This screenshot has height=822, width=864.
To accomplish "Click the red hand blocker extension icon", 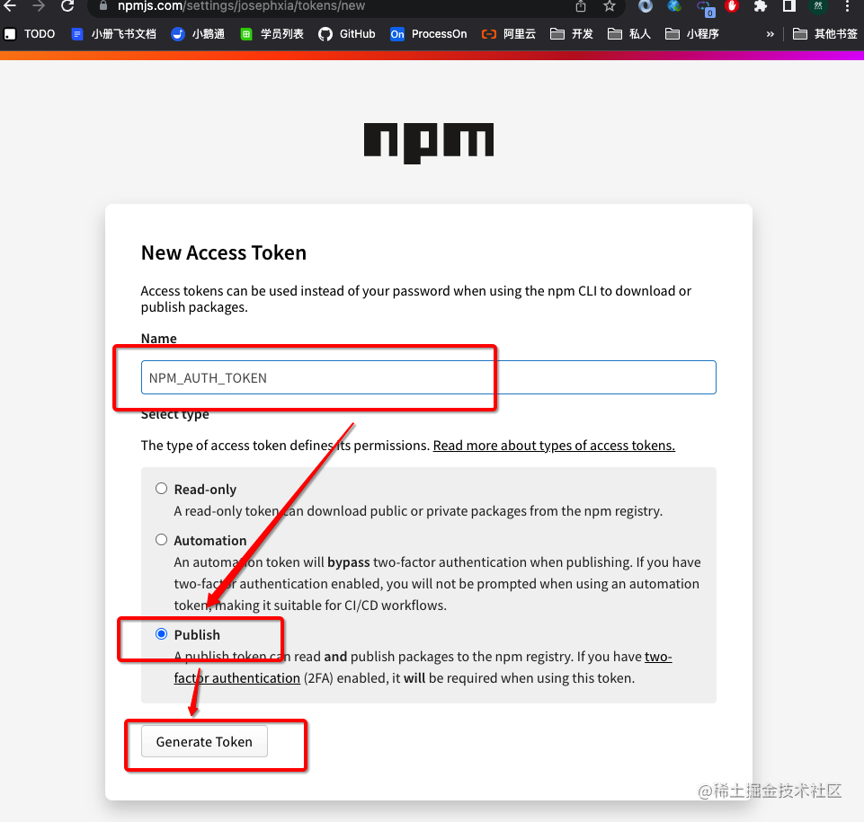I will (732, 6).
